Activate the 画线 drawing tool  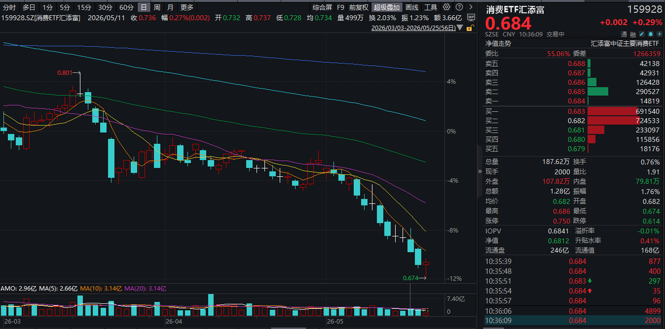[x=412, y=7]
